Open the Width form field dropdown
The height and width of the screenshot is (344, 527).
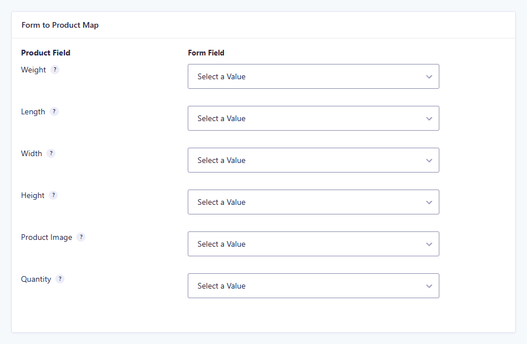pos(313,160)
